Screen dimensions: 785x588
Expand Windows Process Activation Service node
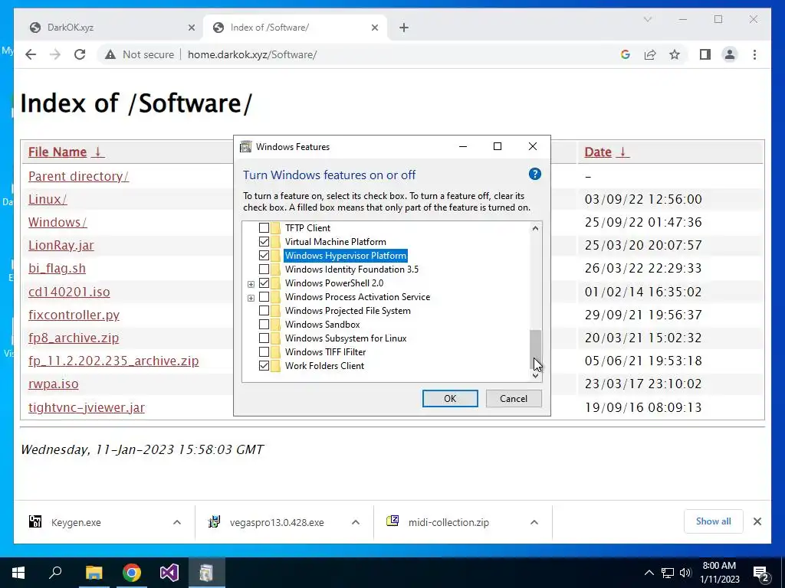coord(251,298)
